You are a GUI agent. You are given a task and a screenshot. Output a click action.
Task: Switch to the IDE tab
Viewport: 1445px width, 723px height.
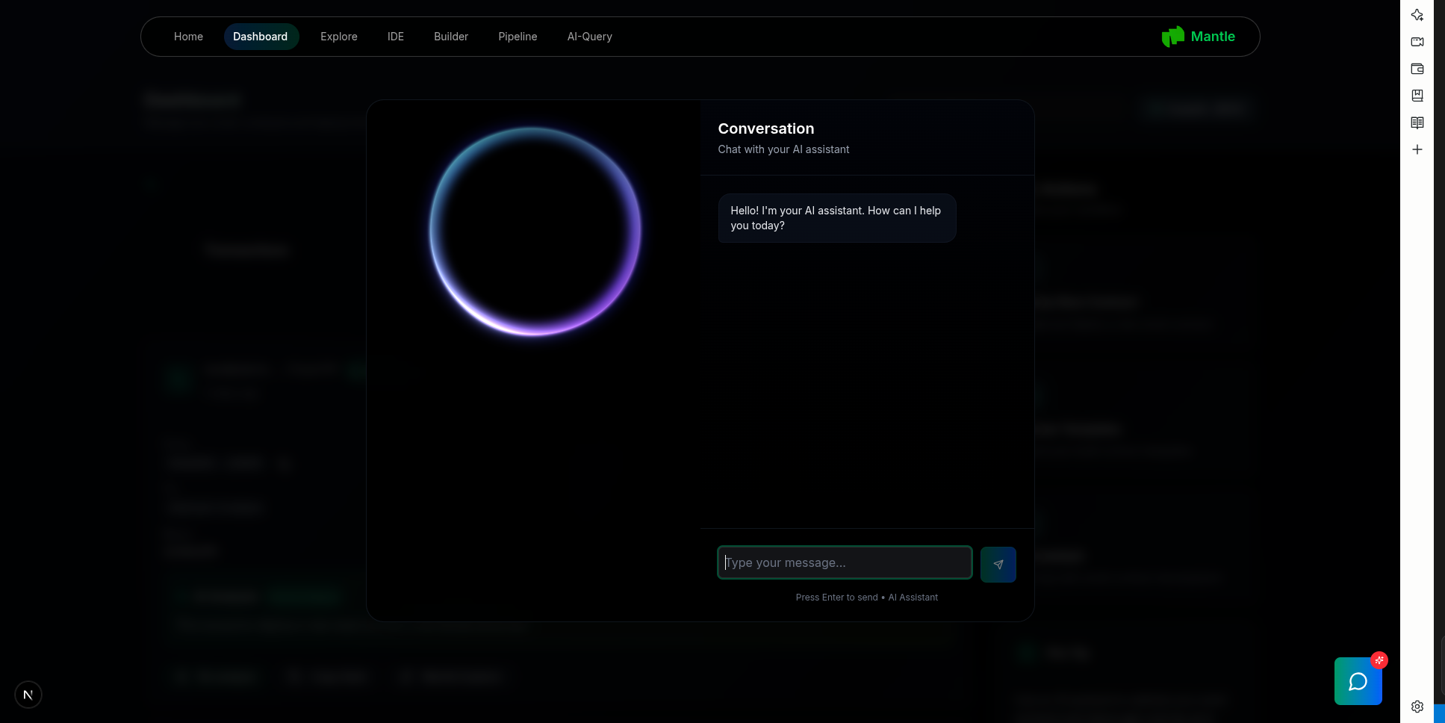tap(395, 37)
